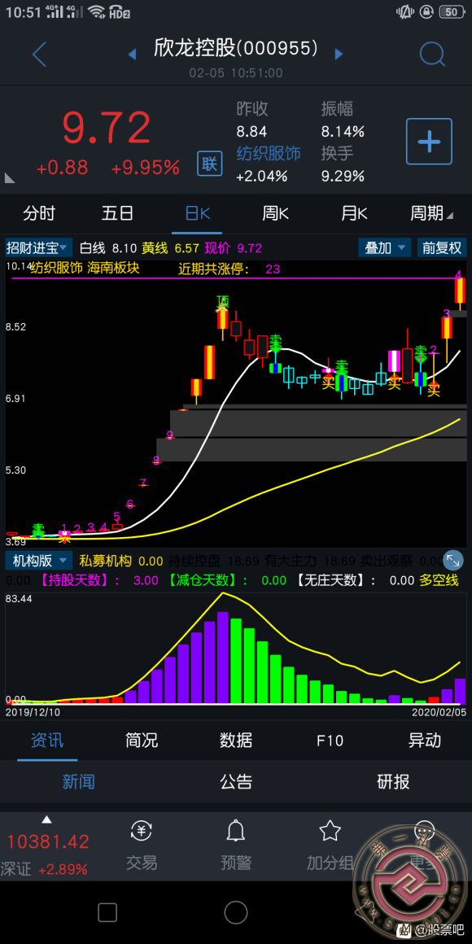472x944 pixels.
Task: Open the 招财进宝 indicator dropdown
Action: tap(38, 247)
